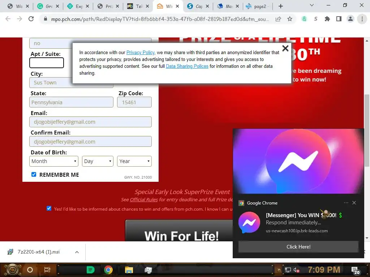370x277 pixels.
Task: Open the Year dropdown for date of birth
Action: point(134,161)
